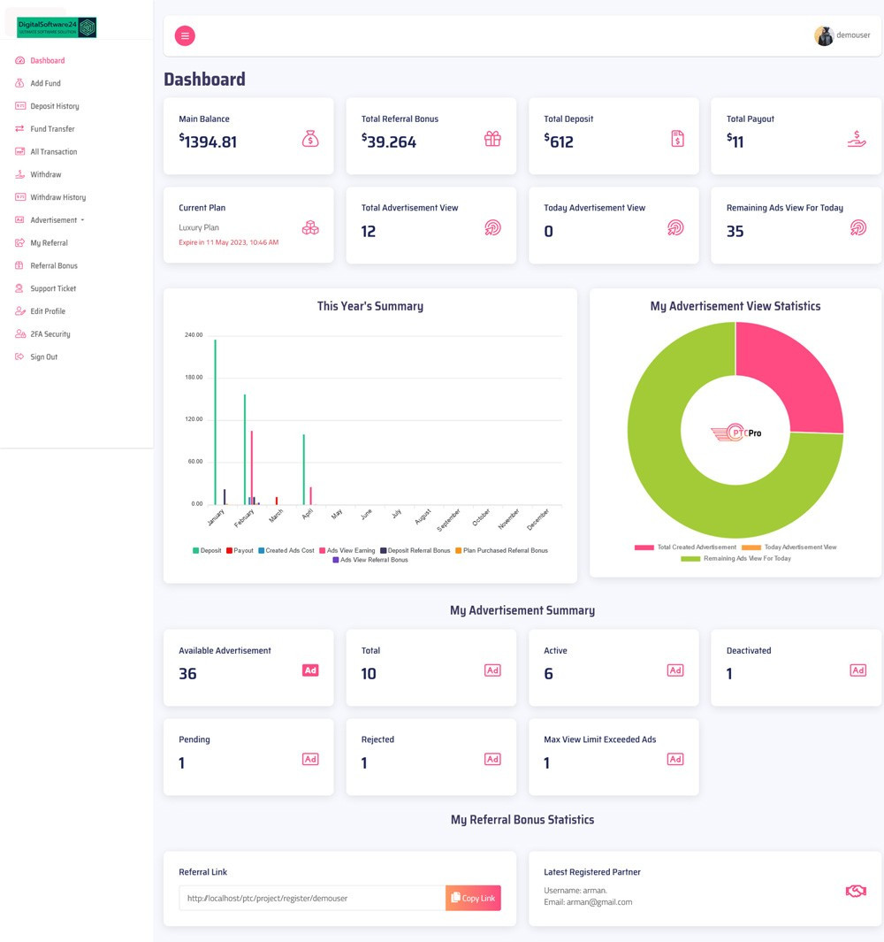884x942 pixels.
Task: Click the Copy Link button
Action: (473, 898)
